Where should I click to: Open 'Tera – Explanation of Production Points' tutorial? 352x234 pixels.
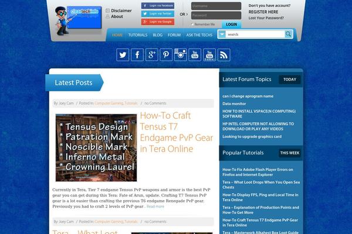pos(260,210)
